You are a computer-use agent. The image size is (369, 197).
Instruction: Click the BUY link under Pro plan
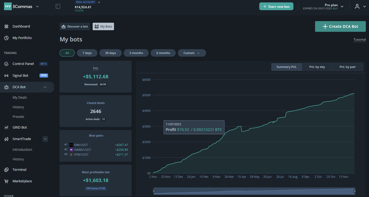coord(335,9)
